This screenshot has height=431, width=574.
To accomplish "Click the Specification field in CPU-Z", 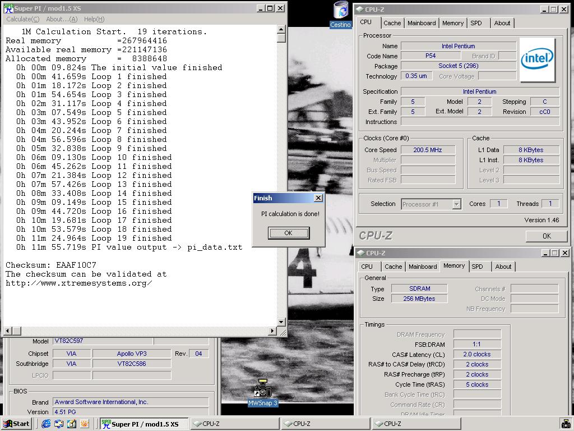I will [480, 91].
